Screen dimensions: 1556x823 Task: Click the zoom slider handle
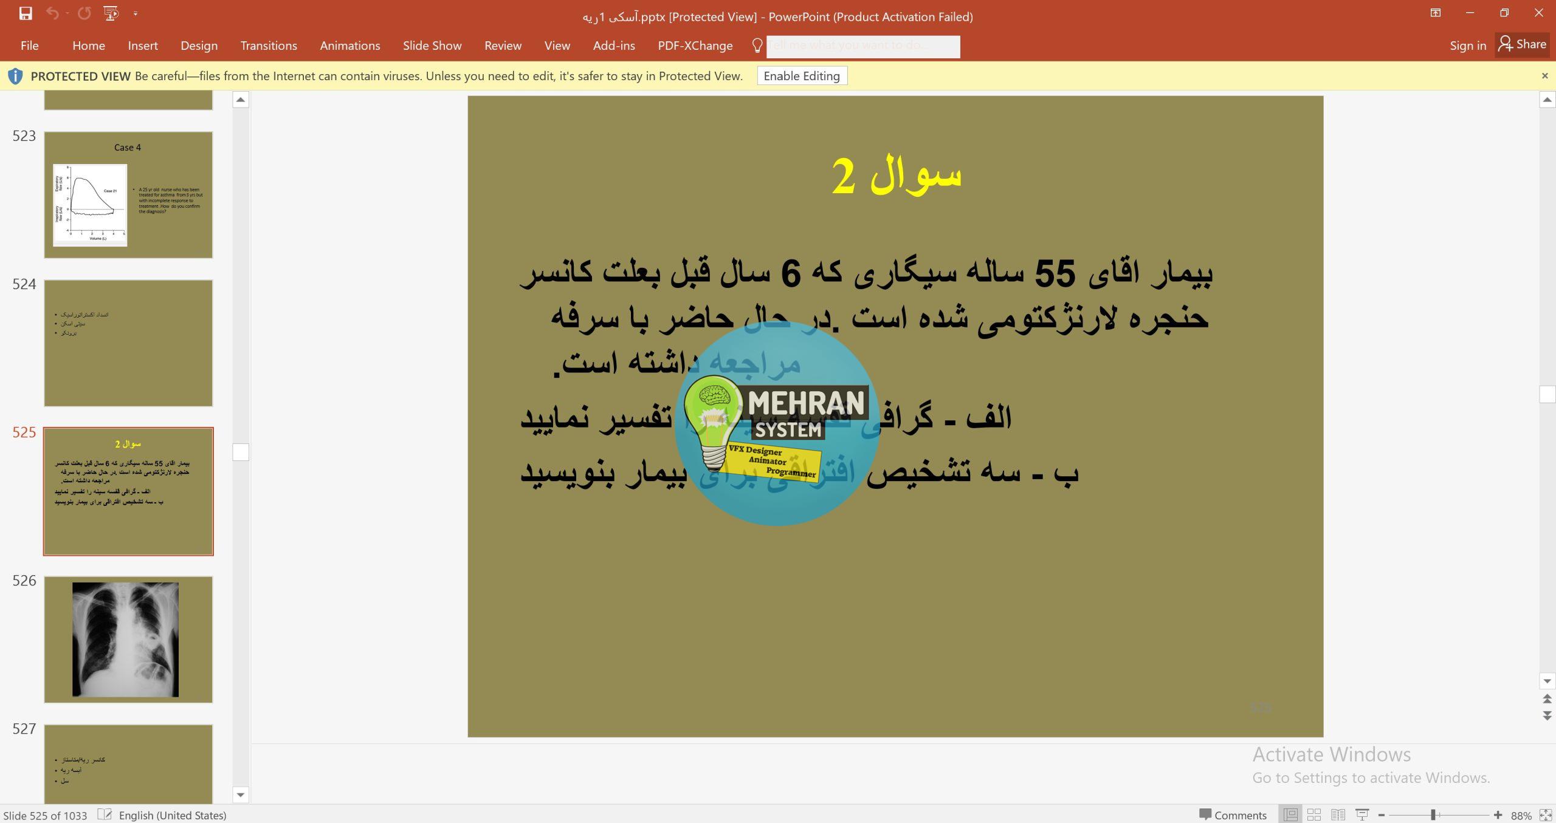pyautogui.click(x=1433, y=815)
